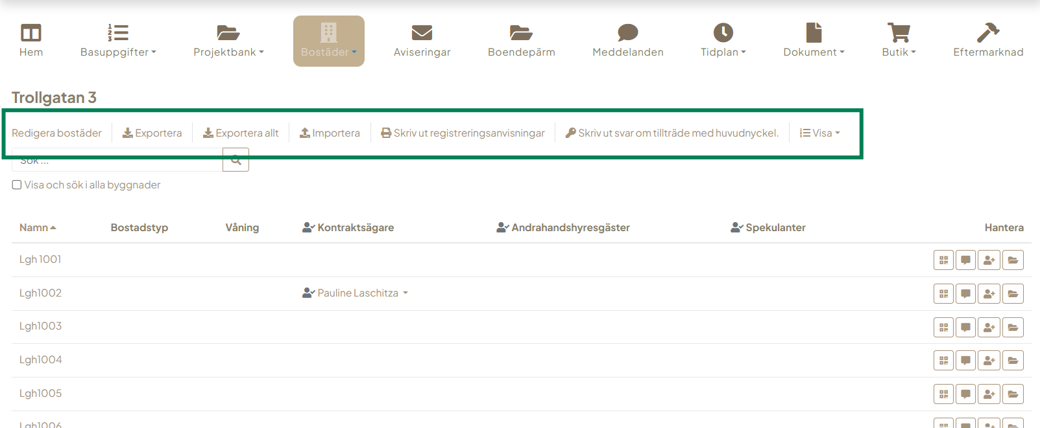Click the QR code icon for Lgh 1001
The width and height of the screenshot is (1040, 428).
943,260
